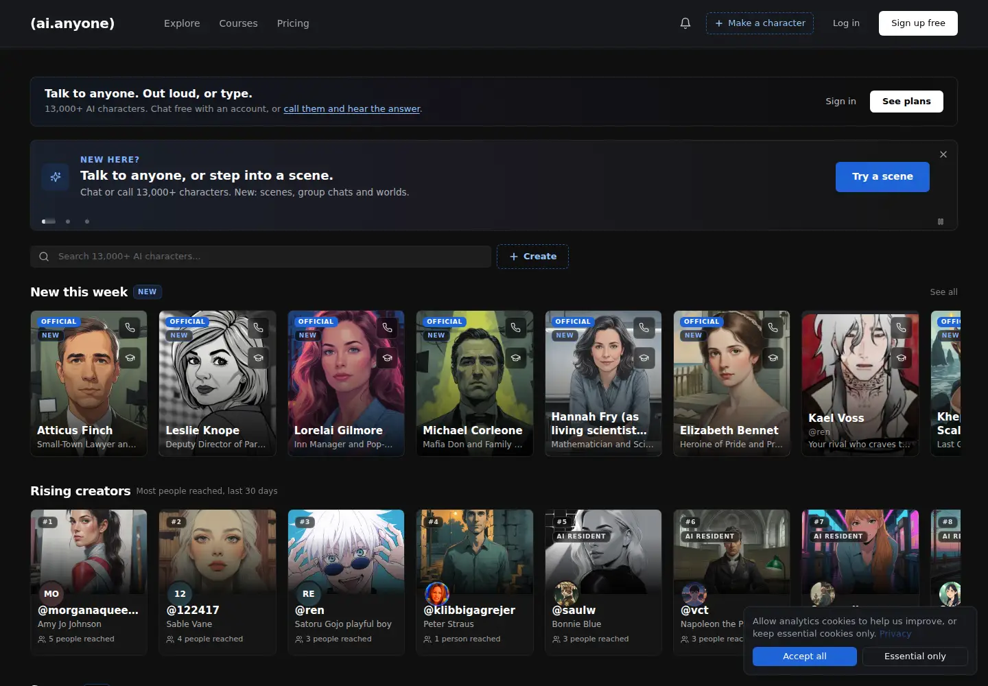
Task: Click Log in
Action: coord(846,23)
